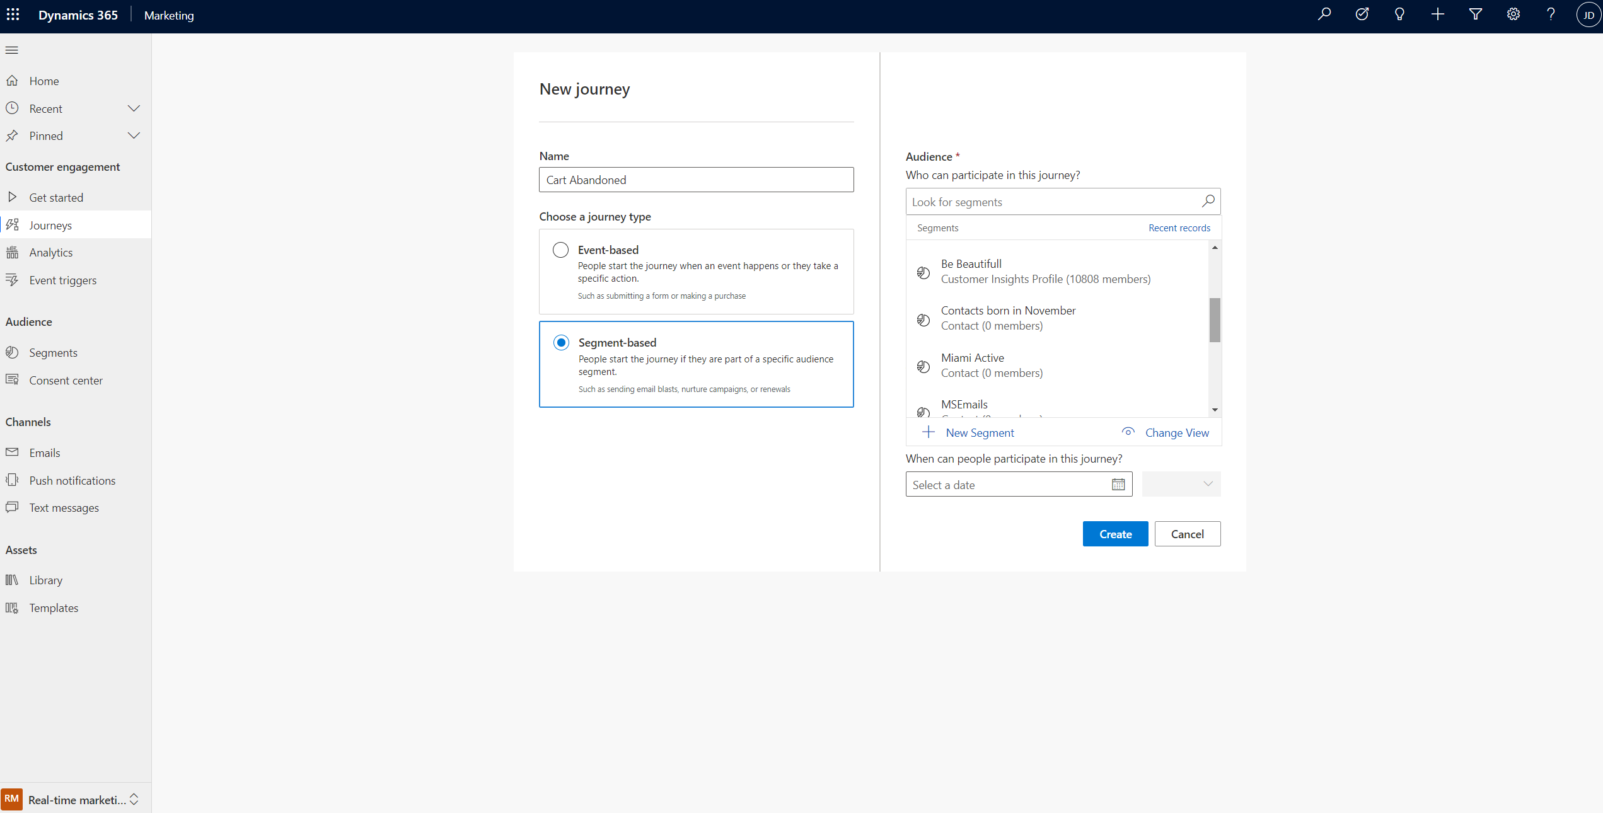
Task: Click the Event triggers icon in sidebar
Action: (13, 280)
